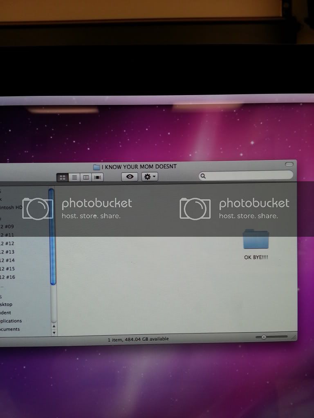Switch Finder to column view

[86, 178]
